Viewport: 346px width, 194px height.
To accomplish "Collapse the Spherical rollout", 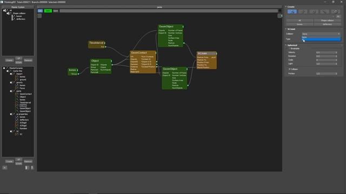I will coord(286,45).
